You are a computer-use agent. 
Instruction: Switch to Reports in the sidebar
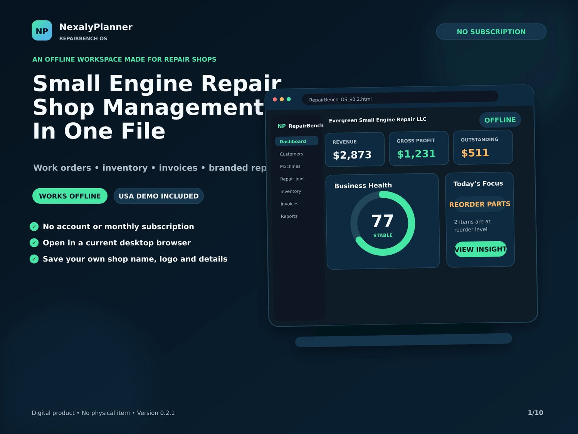tap(289, 216)
